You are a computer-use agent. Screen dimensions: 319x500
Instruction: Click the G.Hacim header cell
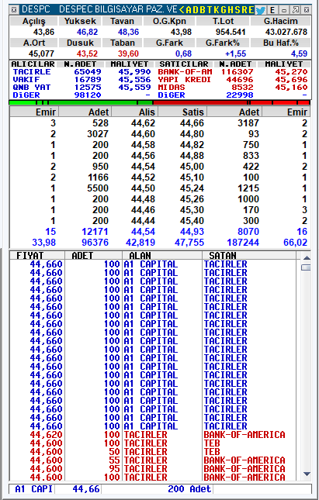point(281,22)
